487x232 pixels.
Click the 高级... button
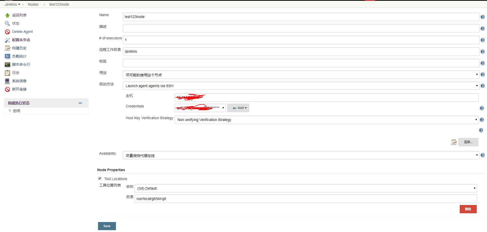coord(468,142)
